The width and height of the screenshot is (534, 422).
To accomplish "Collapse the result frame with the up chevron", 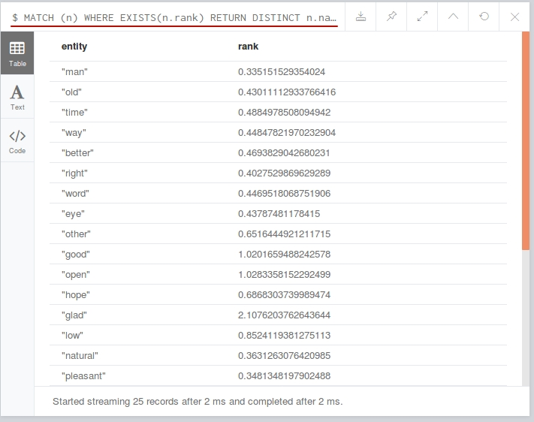I will pyautogui.click(x=453, y=17).
